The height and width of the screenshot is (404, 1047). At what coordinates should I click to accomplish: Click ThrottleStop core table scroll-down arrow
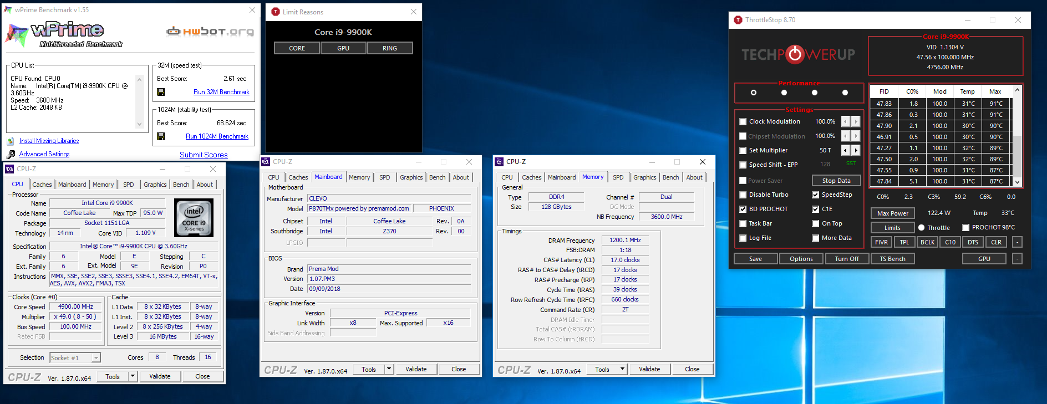point(1017,182)
